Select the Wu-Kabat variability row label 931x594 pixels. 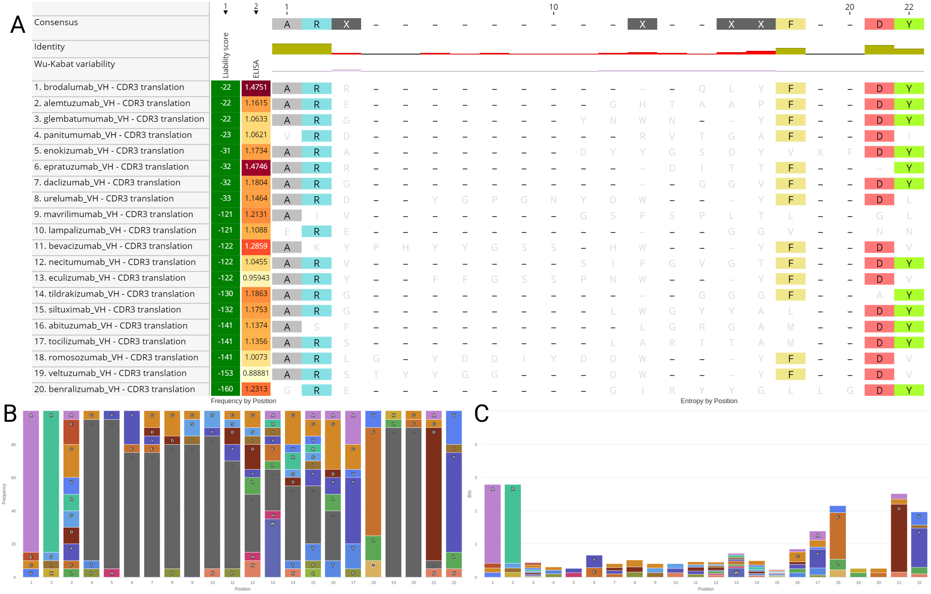pyautogui.click(x=74, y=64)
